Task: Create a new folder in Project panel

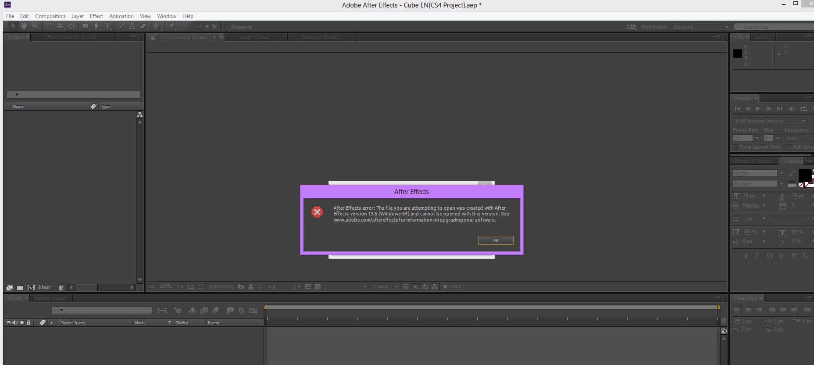Action: tap(20, 288)
